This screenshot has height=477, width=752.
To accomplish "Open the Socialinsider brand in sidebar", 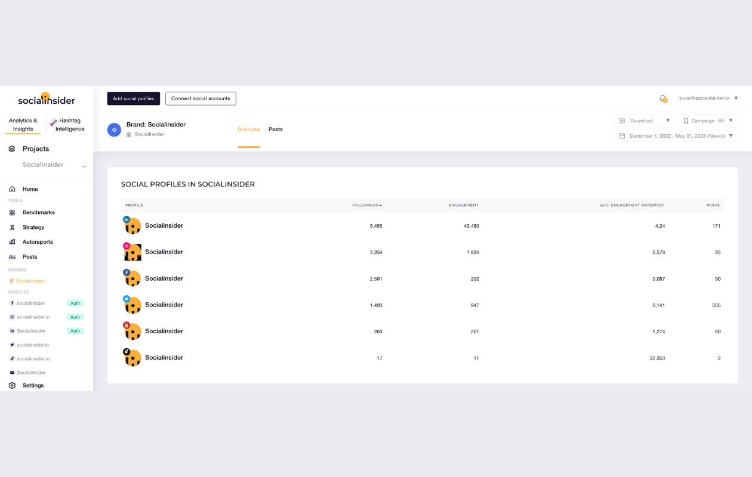I will coord(30,281).
